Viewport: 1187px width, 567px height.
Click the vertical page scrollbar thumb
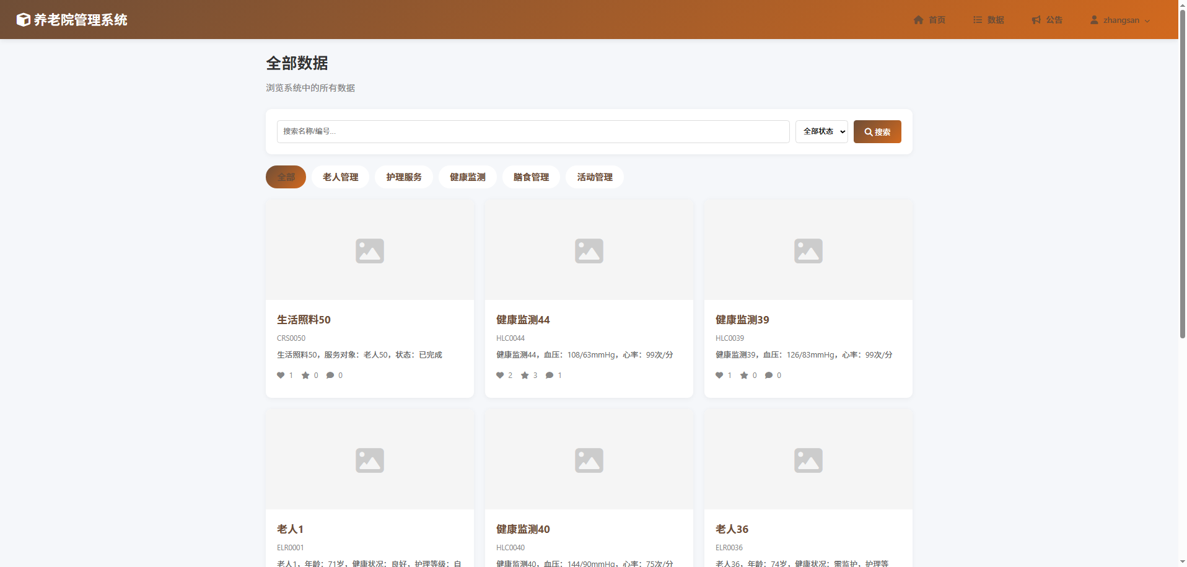[1183, 174]
